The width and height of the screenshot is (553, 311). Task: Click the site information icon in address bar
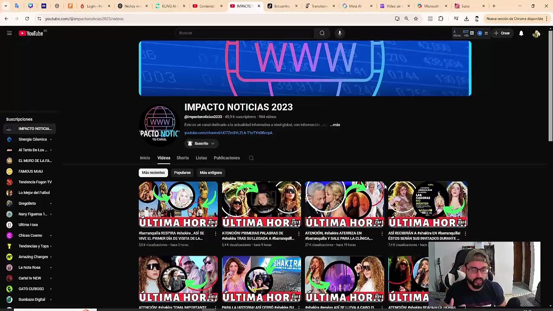(x=39, y=19)
